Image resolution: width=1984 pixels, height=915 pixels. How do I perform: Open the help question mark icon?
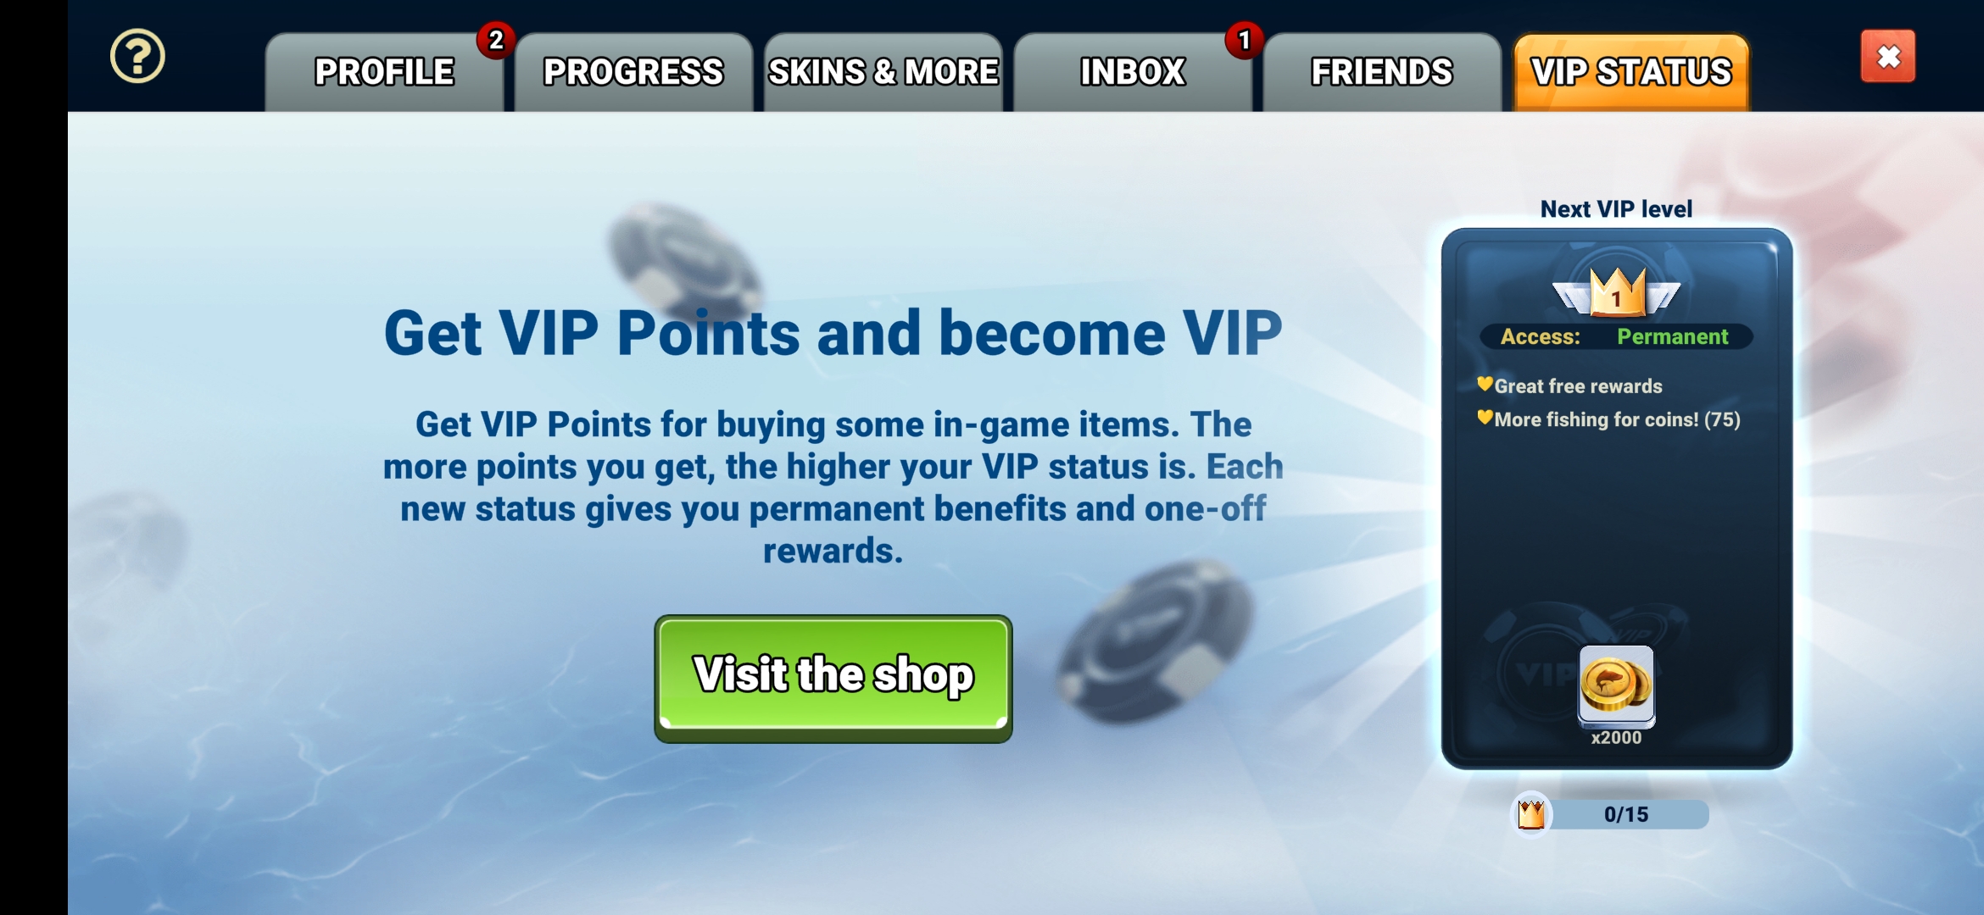pyautogui.click(x=137, y=57)
